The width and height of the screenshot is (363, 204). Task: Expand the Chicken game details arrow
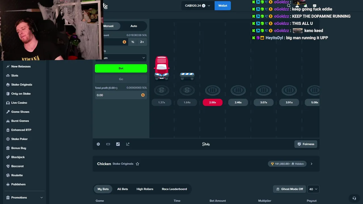[x=311, y=164]
